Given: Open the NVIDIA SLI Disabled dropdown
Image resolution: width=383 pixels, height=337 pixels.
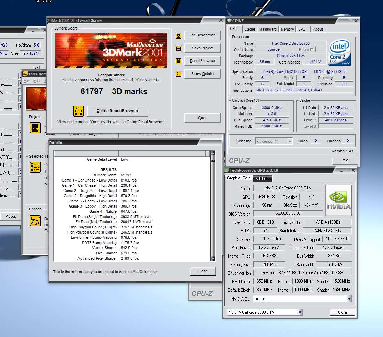Looking at the screenshot, I should (302, 299).
